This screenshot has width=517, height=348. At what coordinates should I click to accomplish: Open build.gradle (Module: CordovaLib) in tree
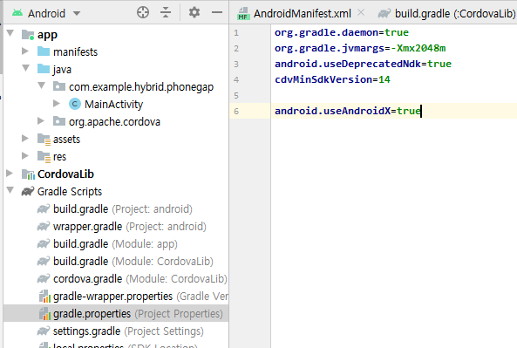[x=133, y=262]
